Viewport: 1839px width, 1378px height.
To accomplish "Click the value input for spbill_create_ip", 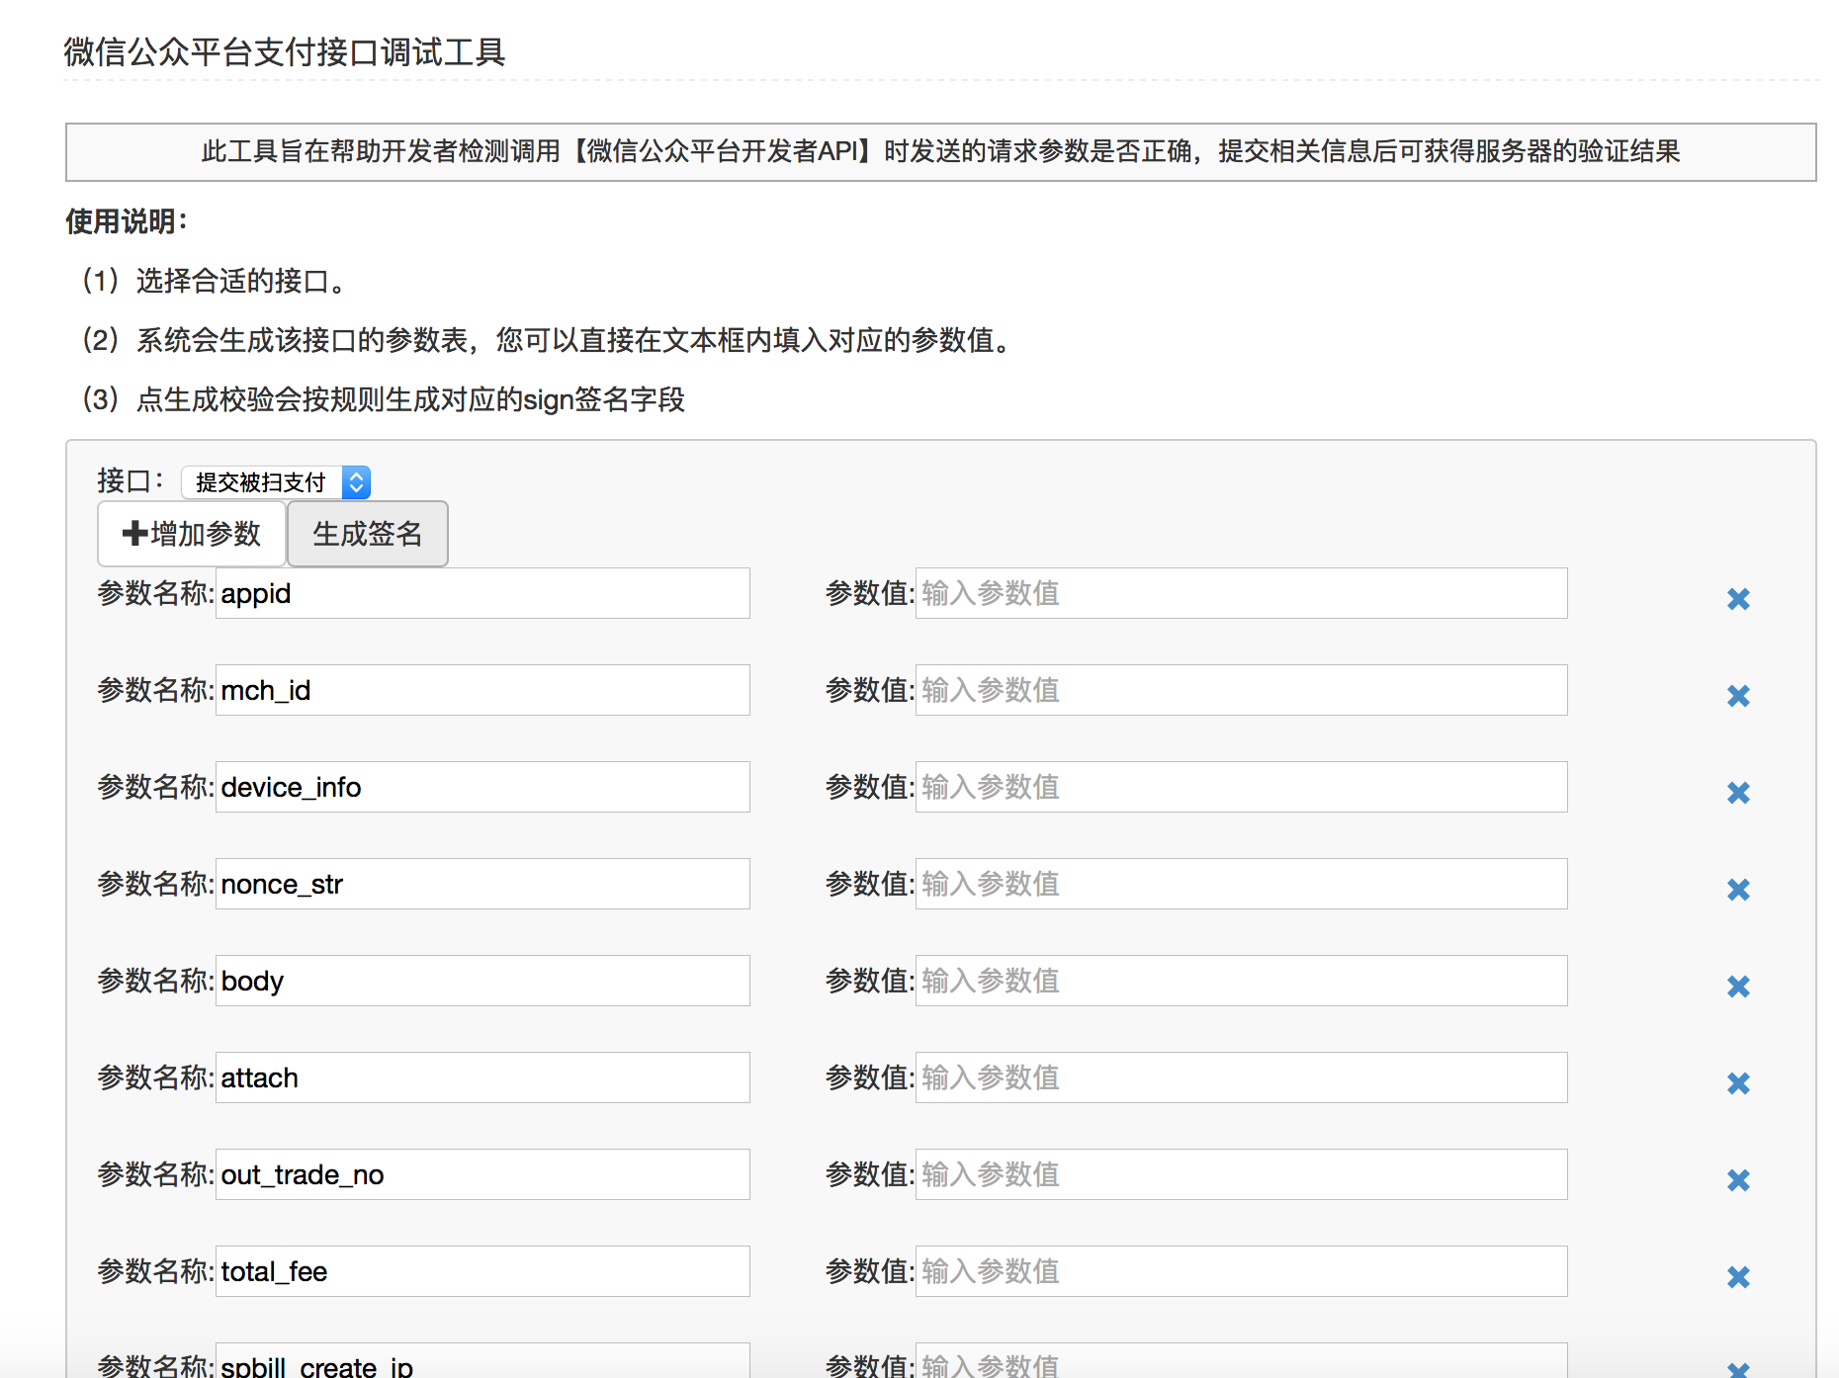I will click(x=1242, y=1361).
